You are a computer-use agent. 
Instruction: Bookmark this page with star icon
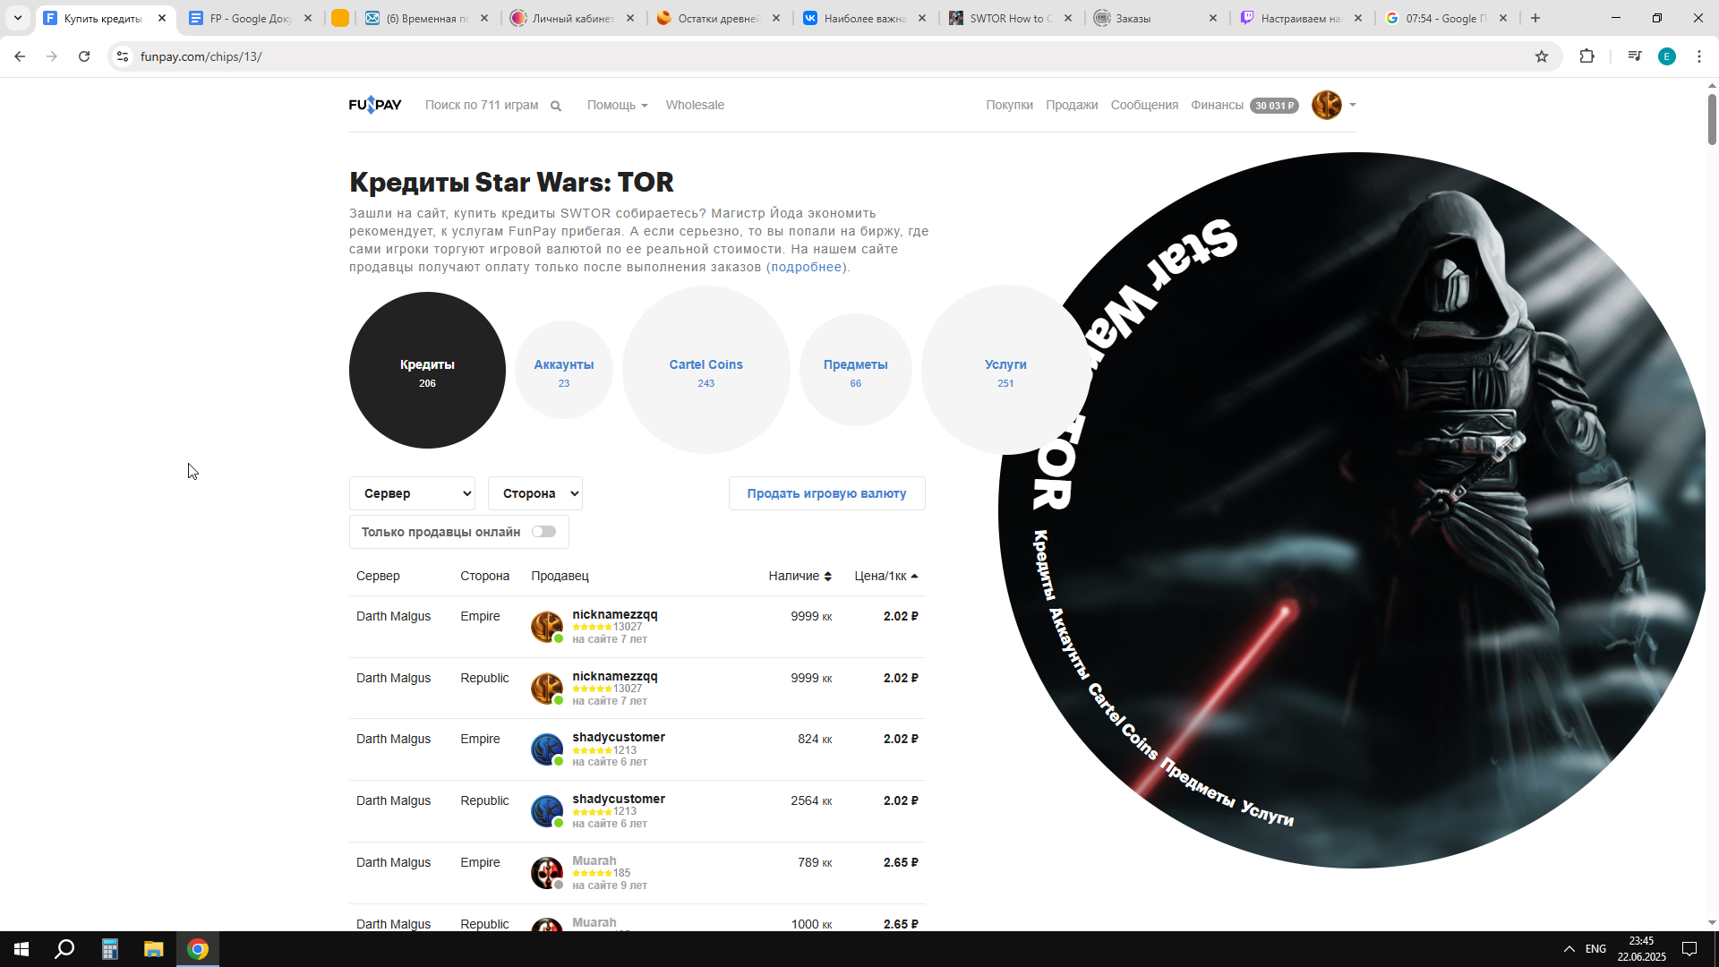tap(1542, 56)
